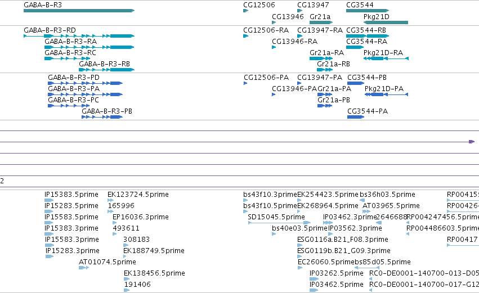This screenshot has height=293, width=479.
Task: Click the bs36h03.5prime feature label
Action: [x=387, y=195]
